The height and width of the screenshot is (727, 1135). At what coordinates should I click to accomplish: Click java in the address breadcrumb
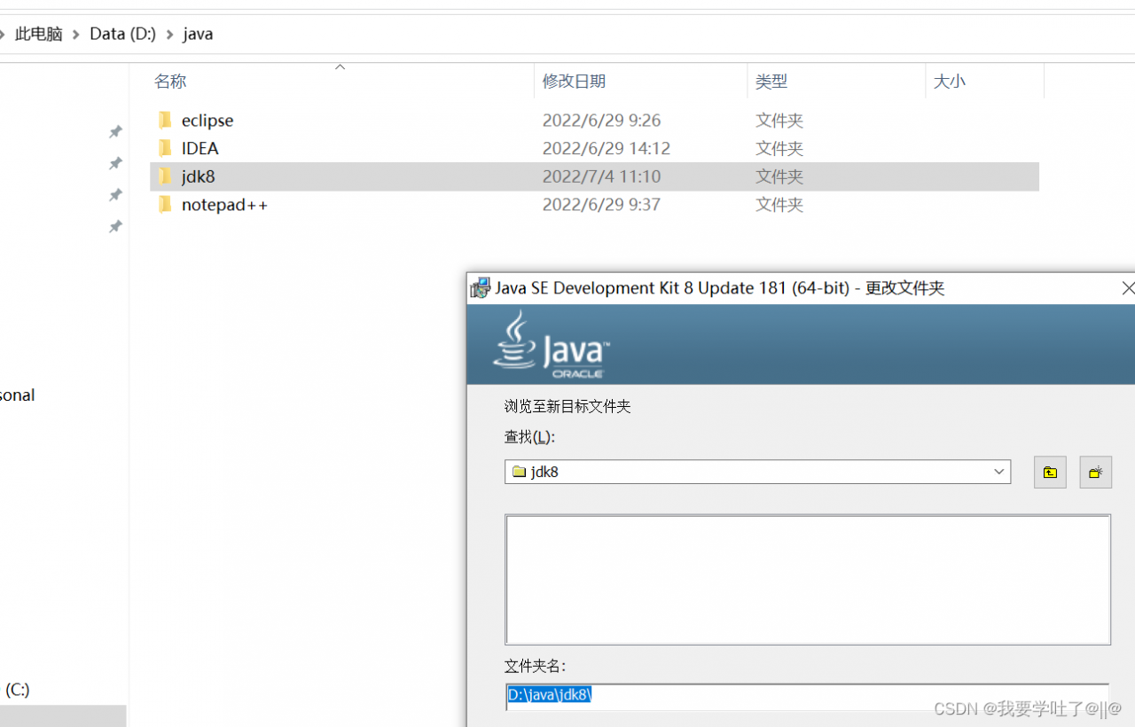198,35
